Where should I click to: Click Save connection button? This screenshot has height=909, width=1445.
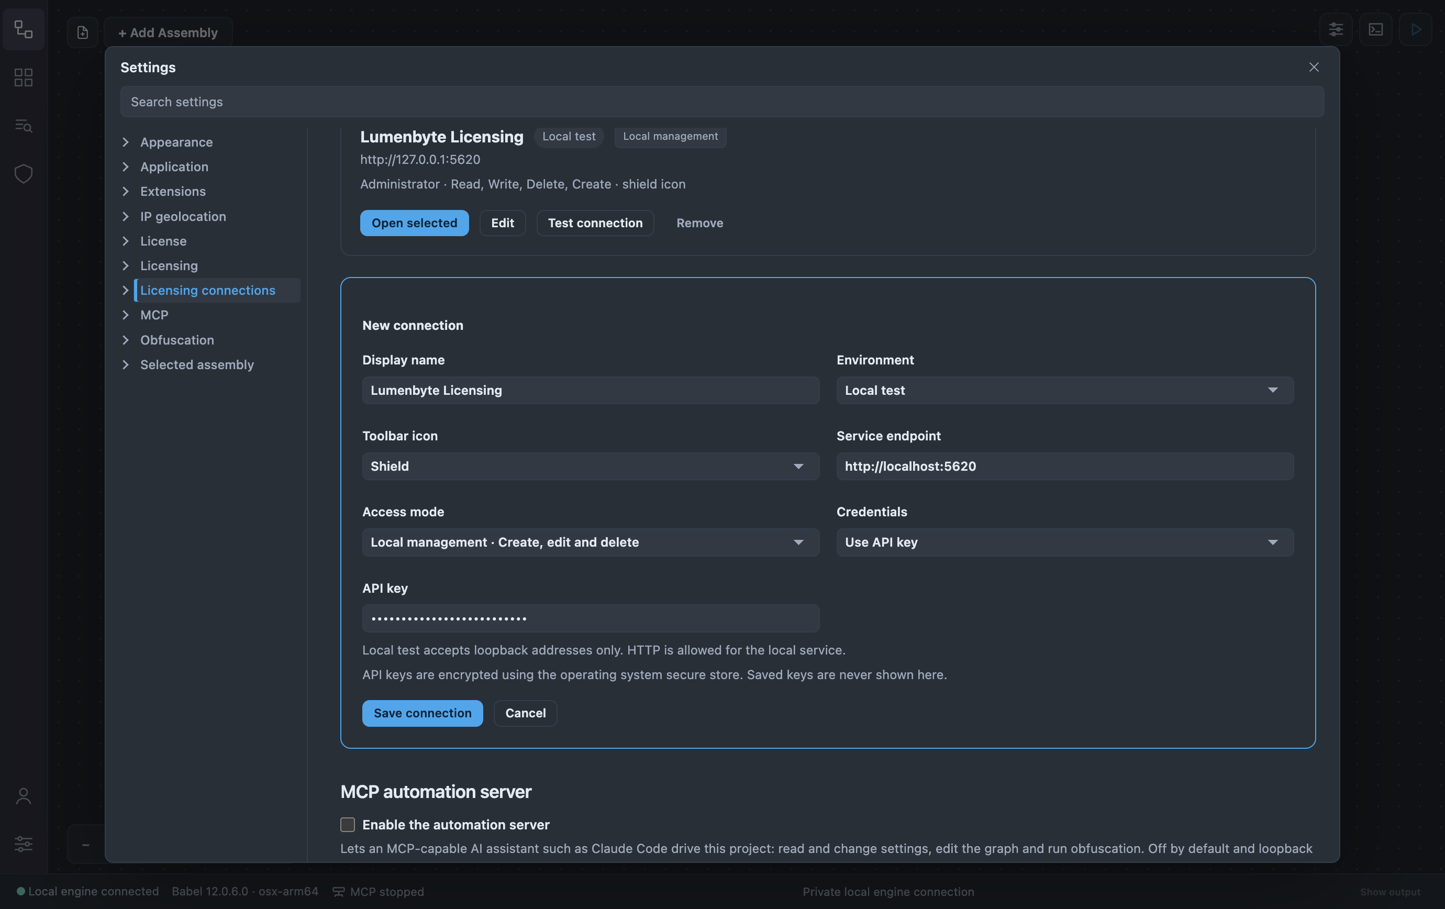423,713
